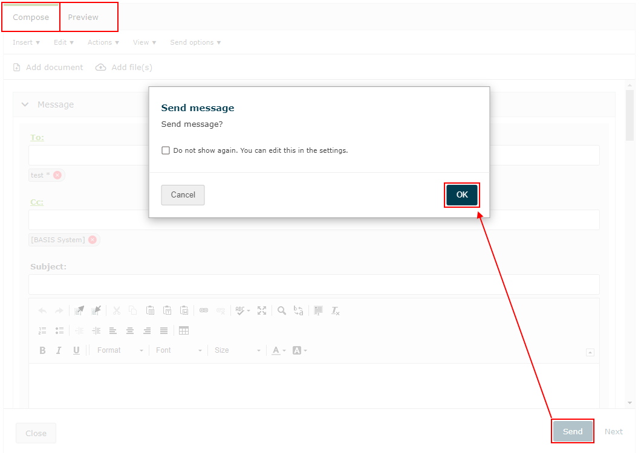Open the Format dropdown
The height and width of the screenshot is (453, 641).
coord(120,350)
